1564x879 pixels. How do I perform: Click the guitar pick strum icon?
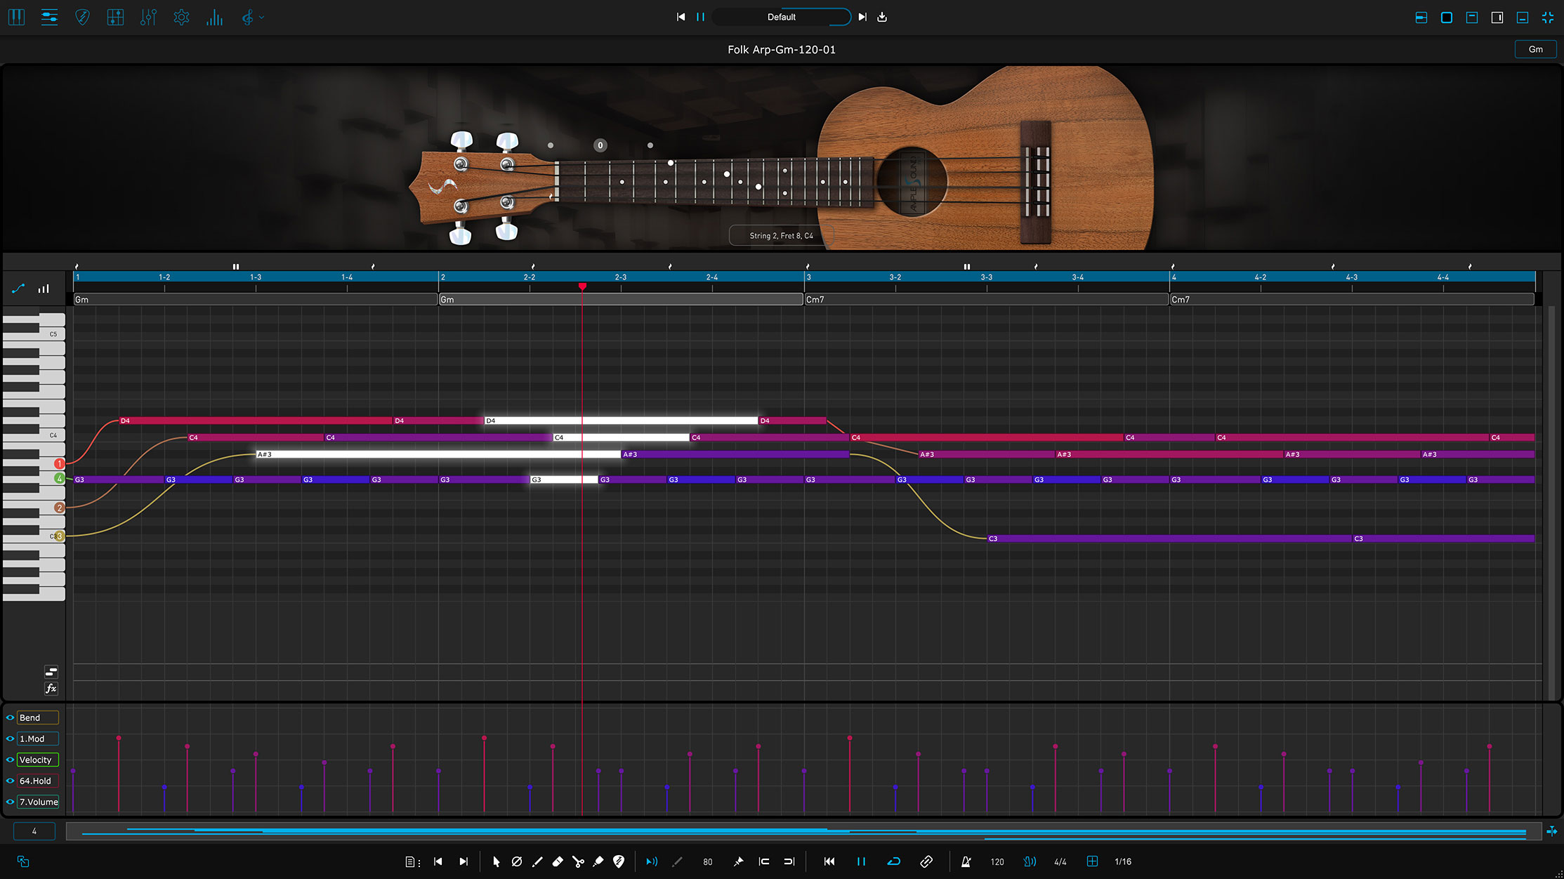(82, 18)
